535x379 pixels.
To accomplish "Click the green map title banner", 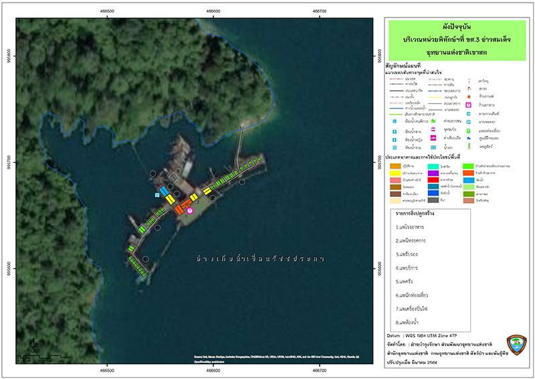I will click(x=457, y=40).
